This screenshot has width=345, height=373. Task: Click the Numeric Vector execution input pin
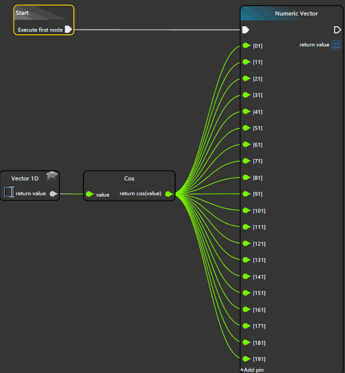tap(246, 30)
